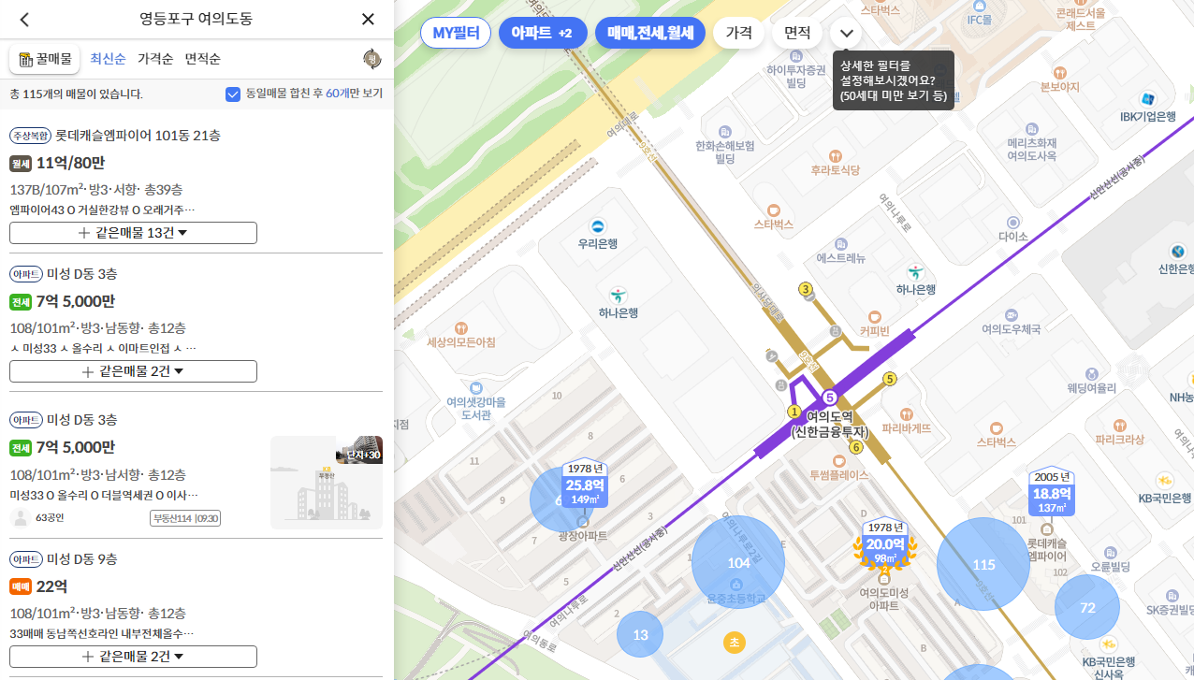Sort listings by 최신순
The width and height of the screenshot is (1194, 680).
[x=108, y=59]
